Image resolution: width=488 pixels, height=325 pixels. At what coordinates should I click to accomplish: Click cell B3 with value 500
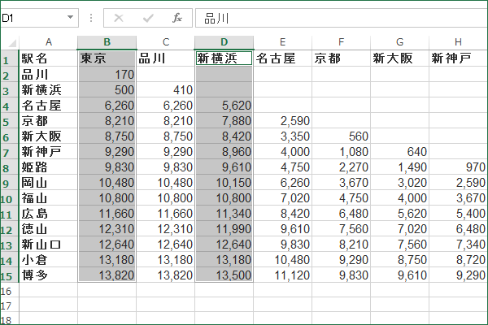click(107, 90)
